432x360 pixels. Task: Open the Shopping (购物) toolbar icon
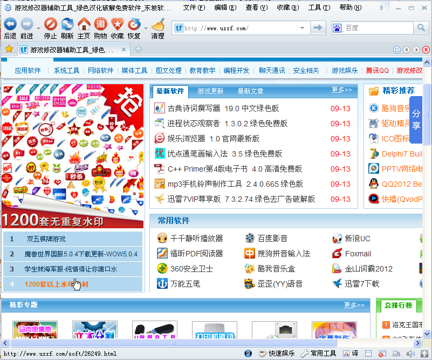[x=100, y=28]
